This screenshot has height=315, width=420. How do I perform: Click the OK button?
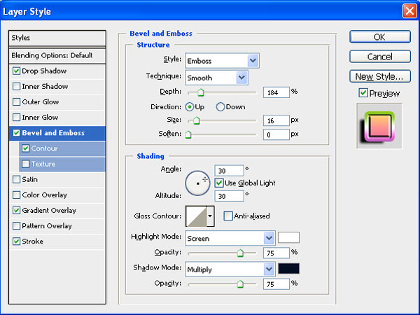pos(379,37)
